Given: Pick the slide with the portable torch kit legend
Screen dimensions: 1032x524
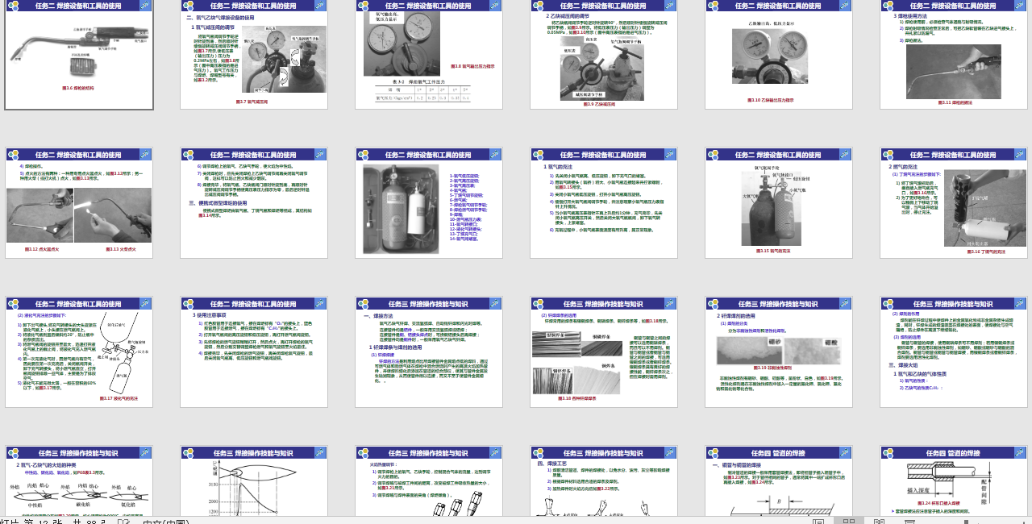Looking at the screenshot, I should pyautogui.click(x=429, y=203).
